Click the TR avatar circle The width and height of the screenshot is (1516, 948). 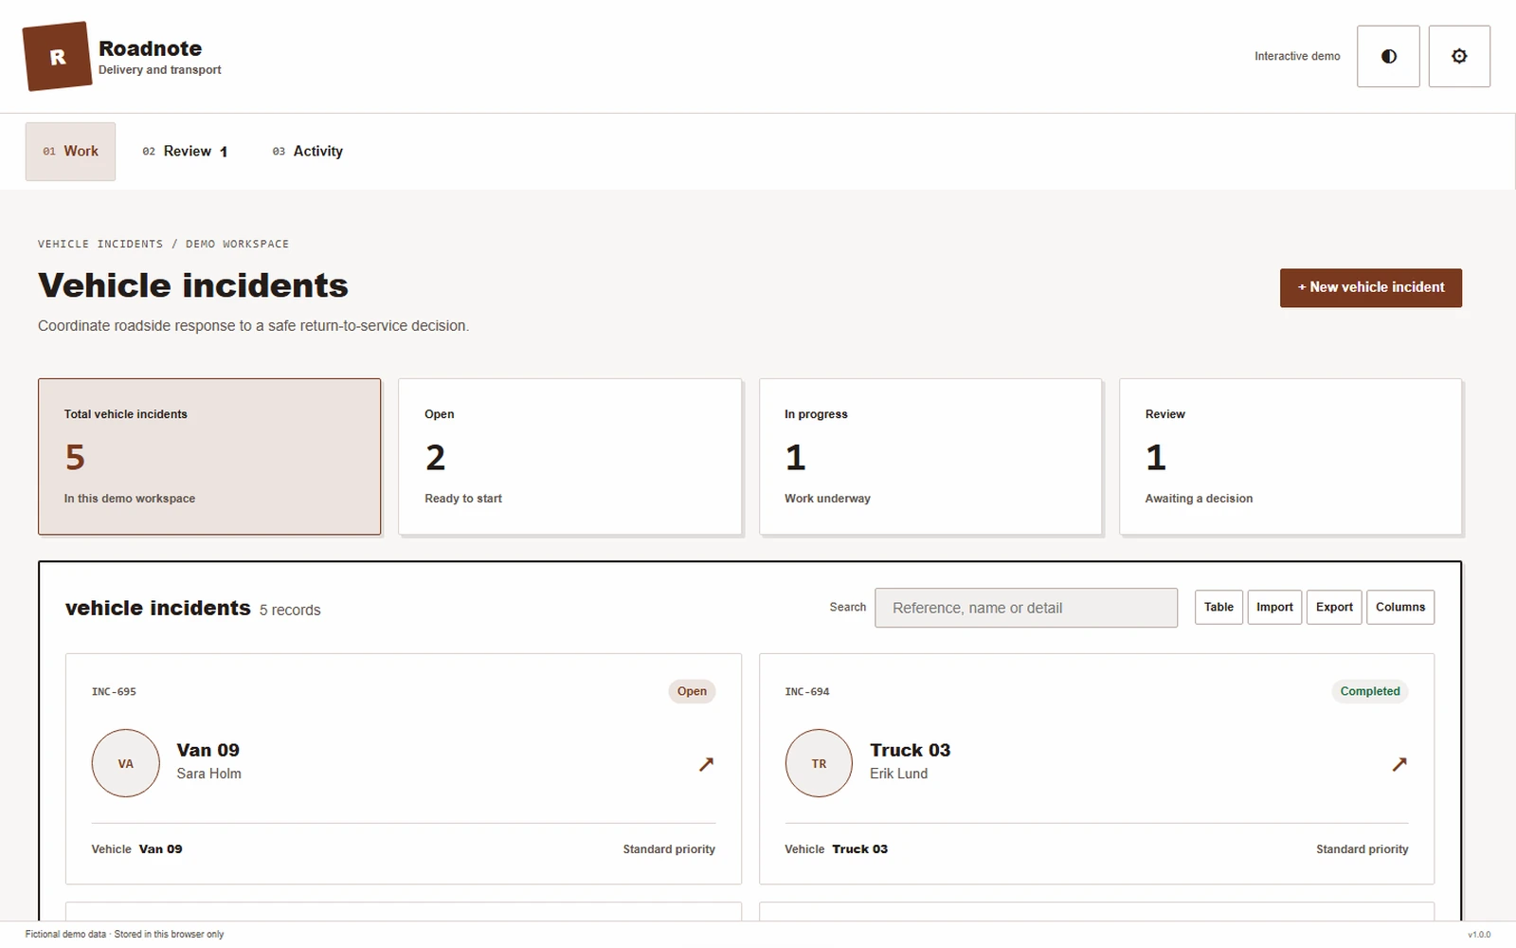point(820,763)
